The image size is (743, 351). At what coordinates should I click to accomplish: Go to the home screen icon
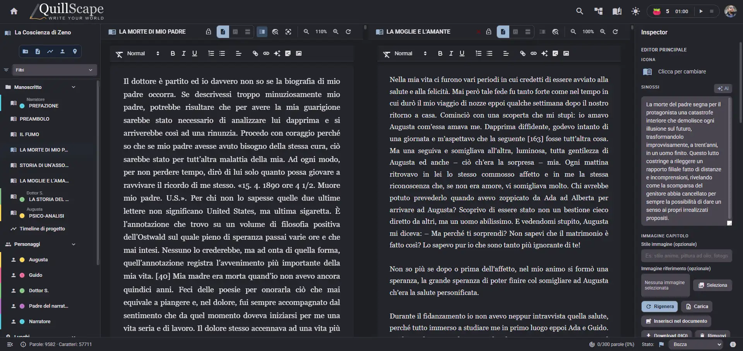coord(14,11)
